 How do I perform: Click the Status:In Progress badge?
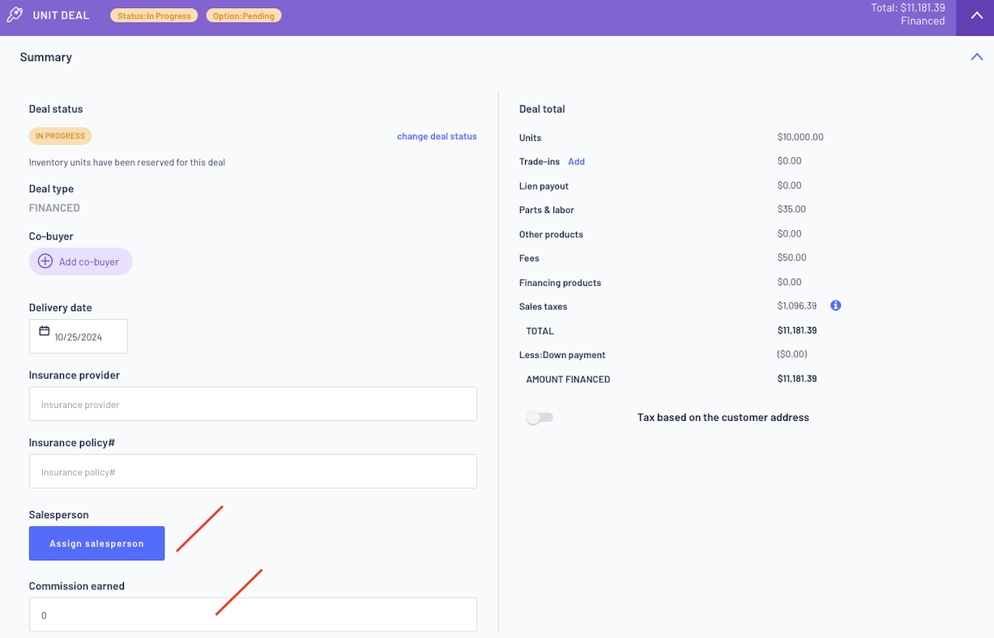(154, 15)
